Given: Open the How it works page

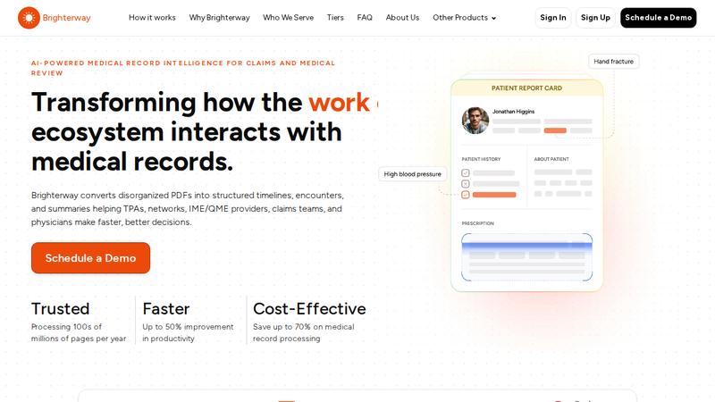Looking at the screenshot, I should click(x=152, y=18).
